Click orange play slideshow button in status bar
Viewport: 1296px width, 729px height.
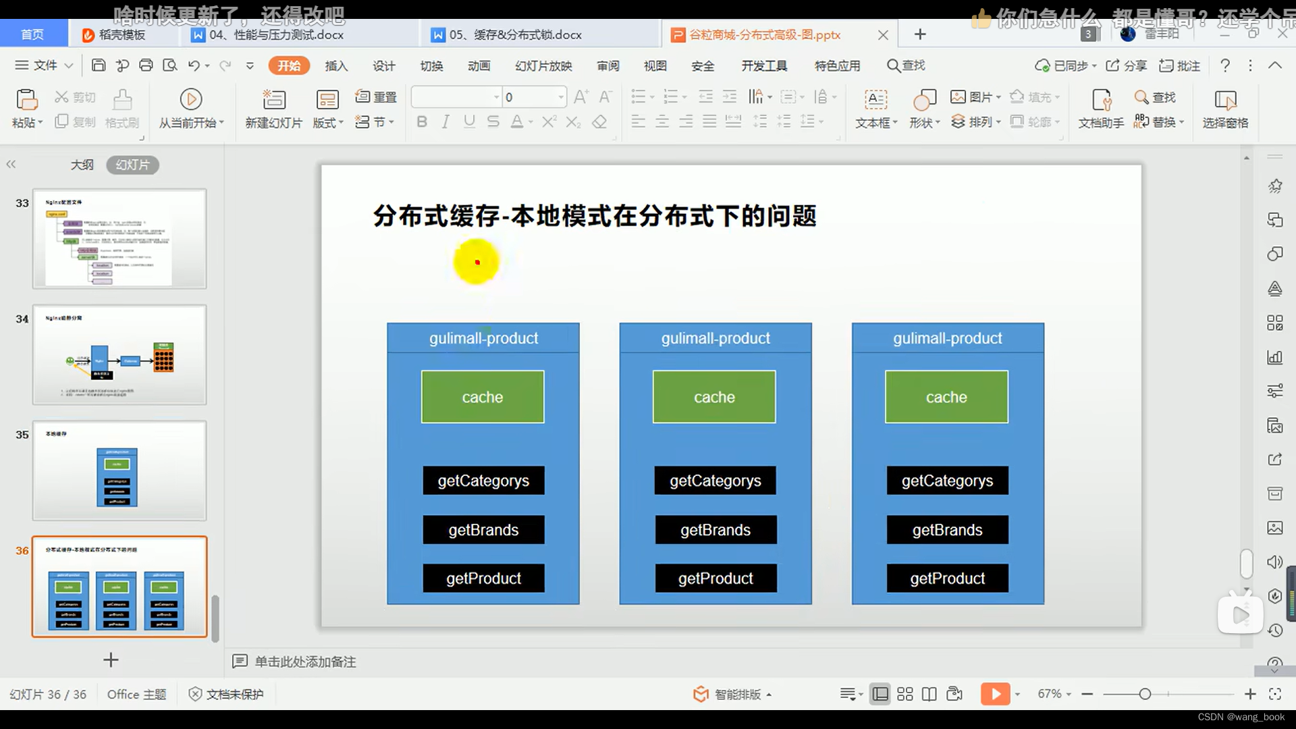click(x=995, y=694)
